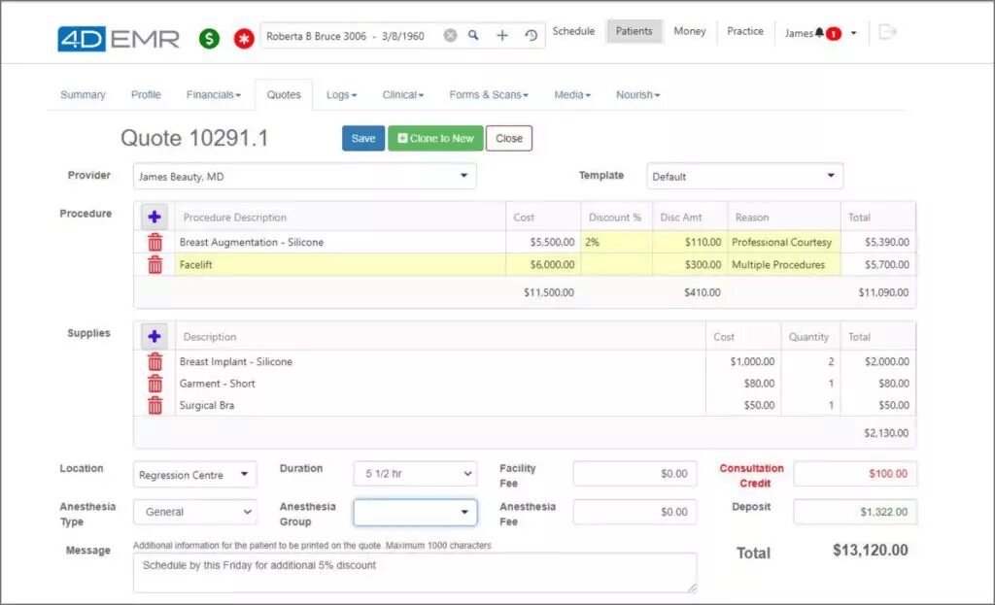995x605 pixels.
Task: Open the Duration dropdown showing 5 1/2 hr
Action: click(415, 474)
